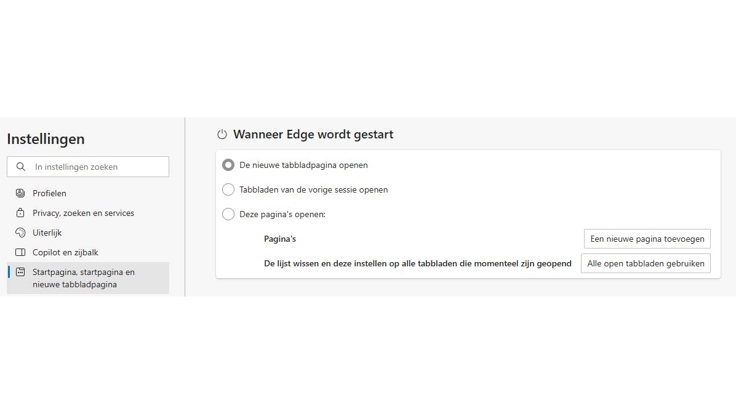The width and height of the screenshot is (736, 414).
Task: Click 'Alle open tabbladen gebruiken' button
Action: (x=646, y=263)
